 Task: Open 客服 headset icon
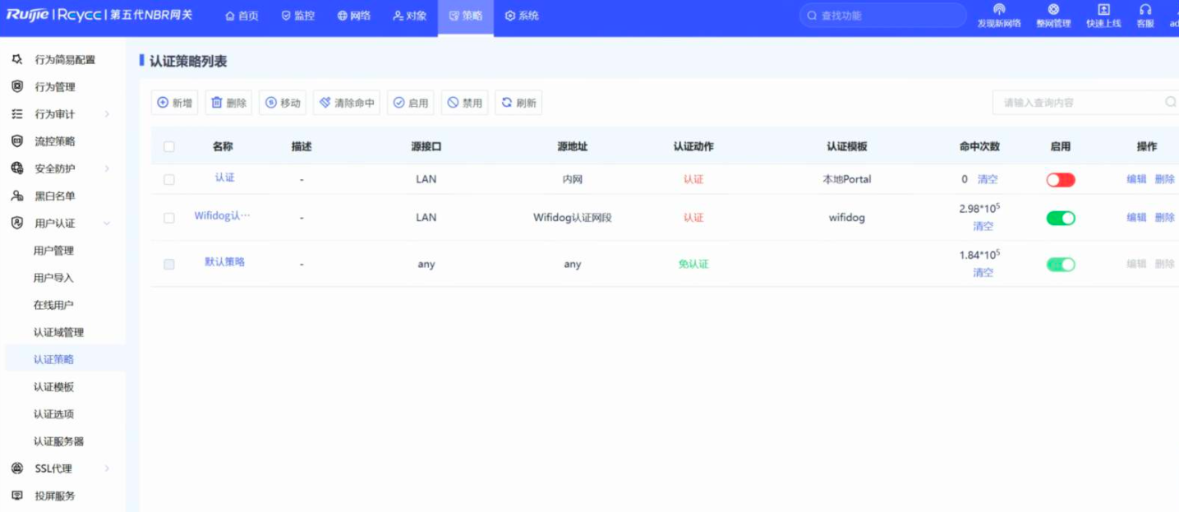pyautogui.click(x=1145, y=10)
